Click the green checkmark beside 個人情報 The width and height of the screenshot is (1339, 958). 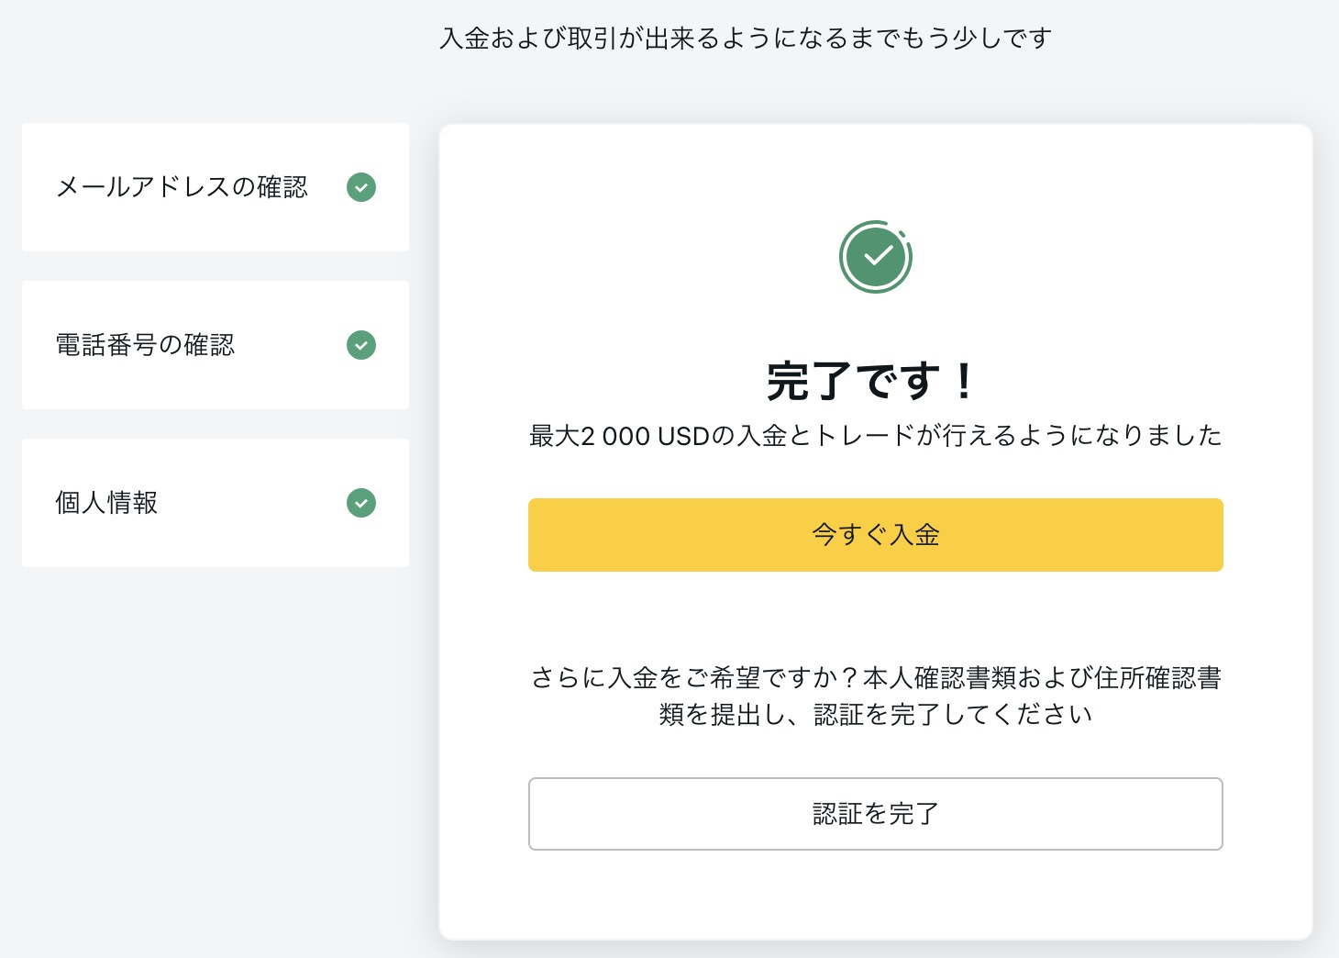coord(361,503)
